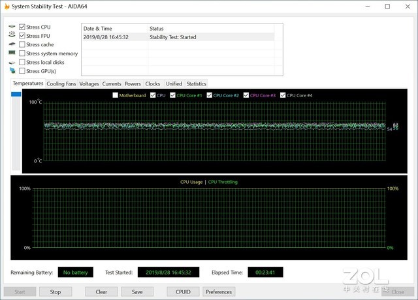Hide the CPU Core #3 graph line

246,95
